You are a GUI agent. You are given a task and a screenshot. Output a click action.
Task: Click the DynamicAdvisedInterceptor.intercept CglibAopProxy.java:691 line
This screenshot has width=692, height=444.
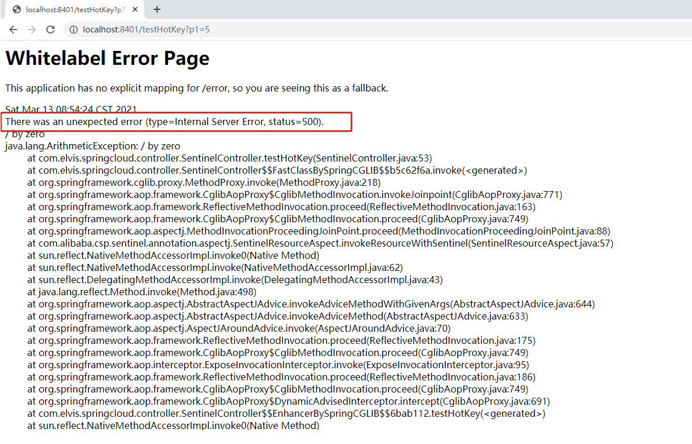289,401
